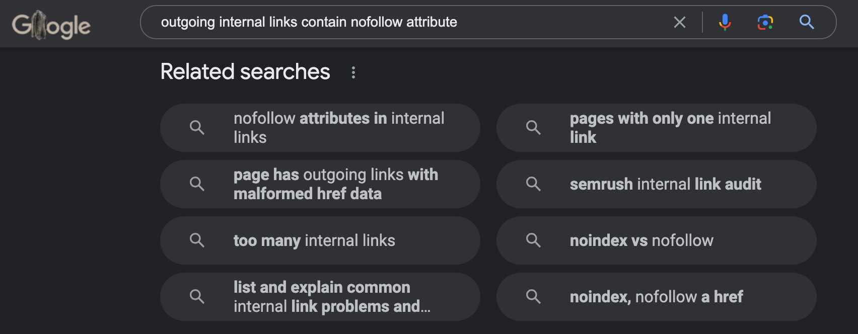Click magnifier icon beside semrush internal link audit
Image resolution: width=858 pixels, height=334 pixels.
[x=533, y=184]
